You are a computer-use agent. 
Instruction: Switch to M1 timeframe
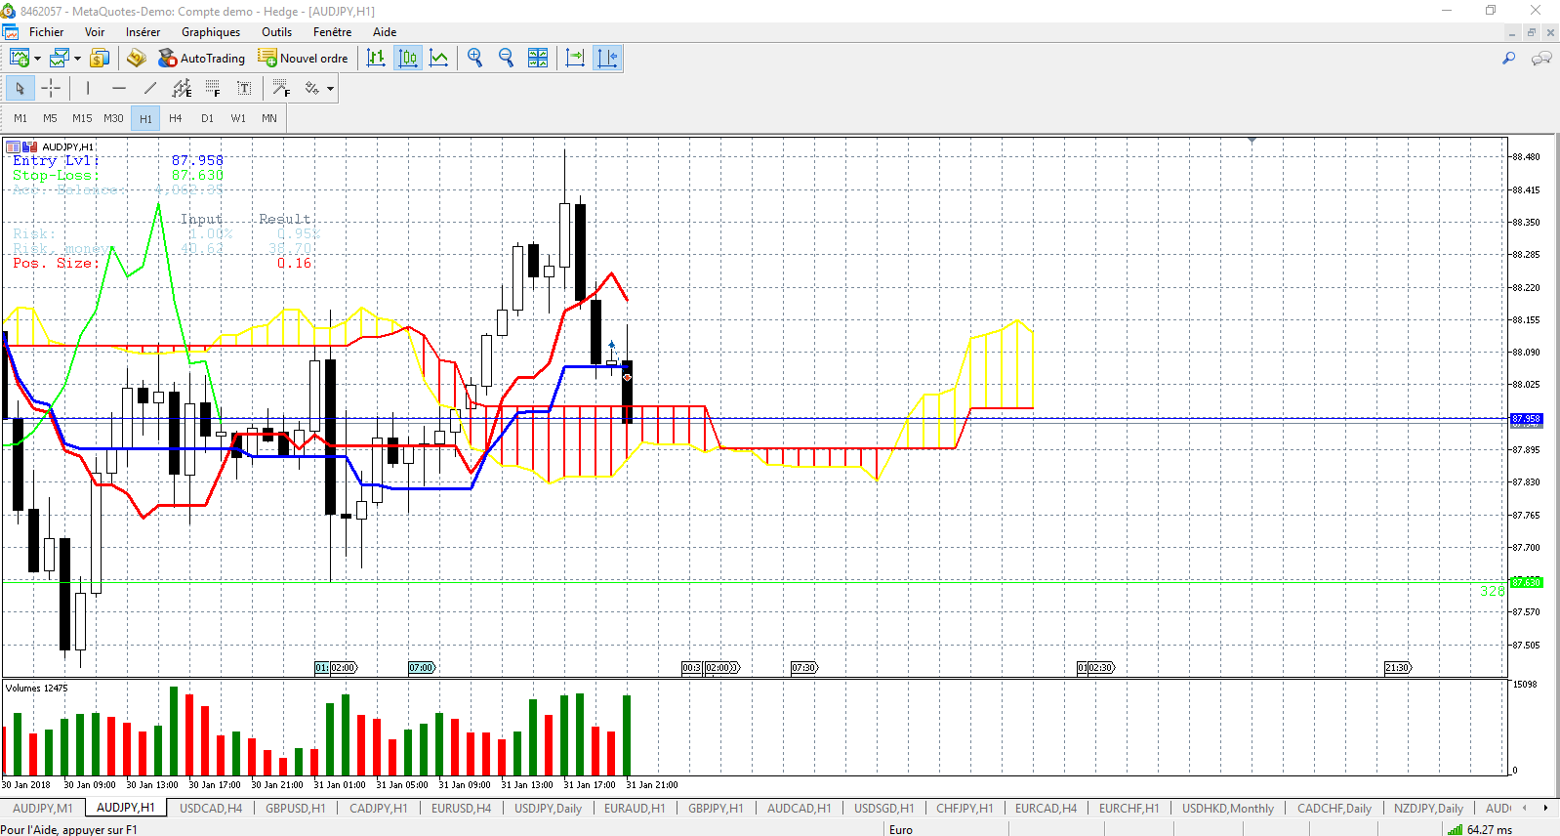[x=21, y=118]
